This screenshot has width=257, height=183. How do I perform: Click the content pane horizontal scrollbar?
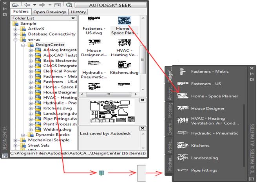pos(109,94)
